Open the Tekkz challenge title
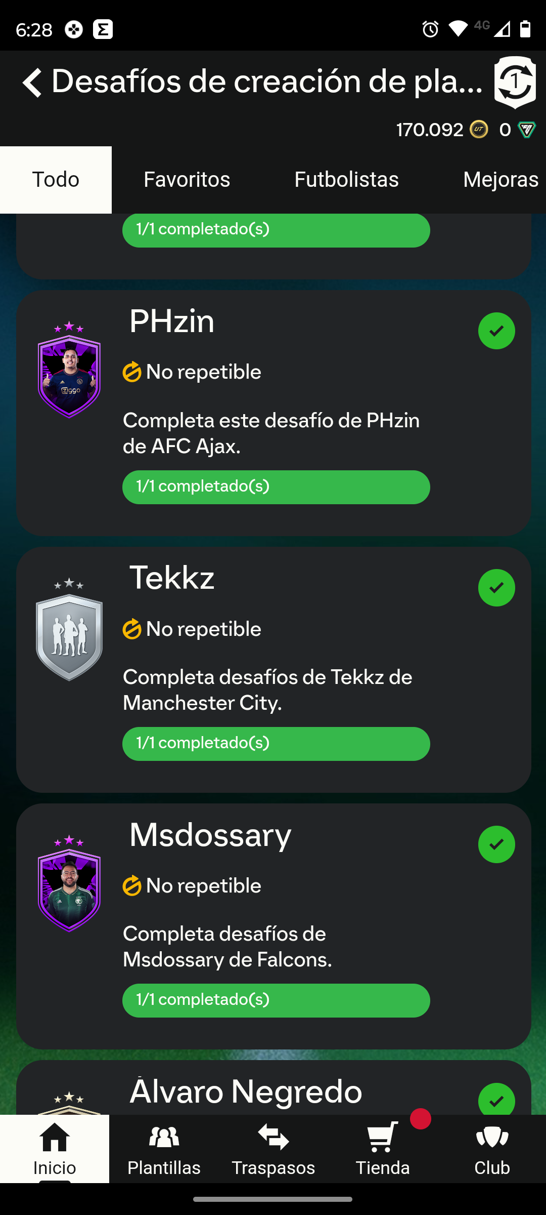 tap(172, 578)
